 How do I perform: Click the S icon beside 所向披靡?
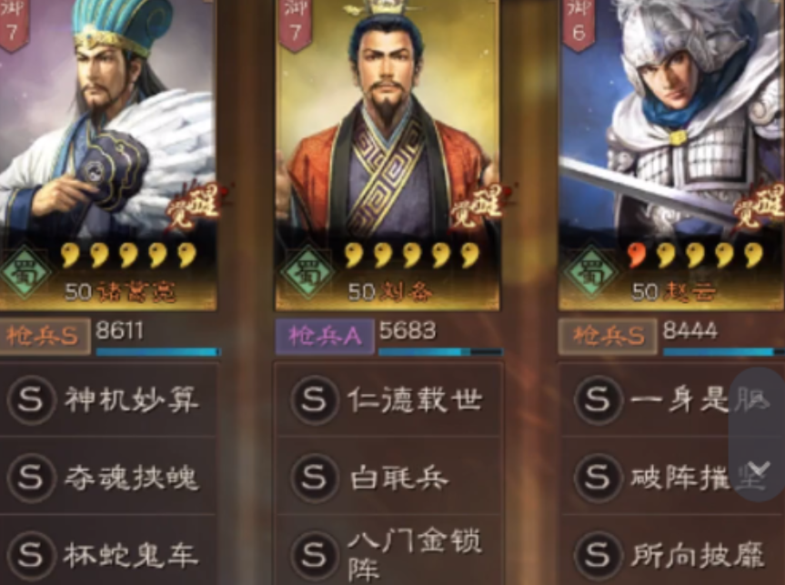pyautogui.click(x=598, y=554)
